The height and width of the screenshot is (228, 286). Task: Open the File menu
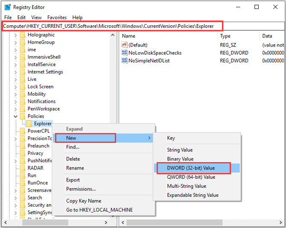pyautogui.click(x=8, y=18)
